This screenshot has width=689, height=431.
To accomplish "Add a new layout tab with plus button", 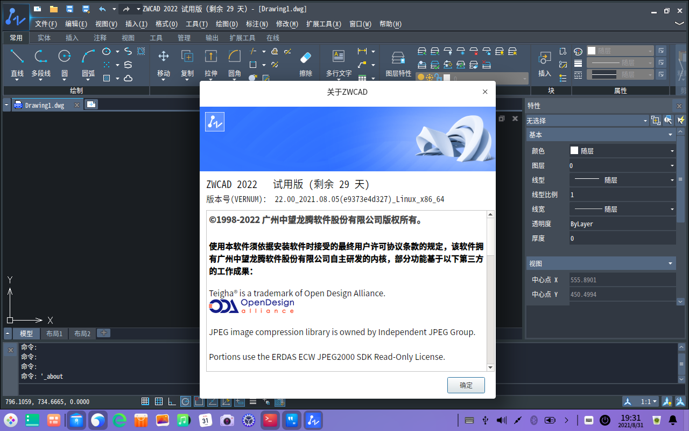I will click(104, 333).
